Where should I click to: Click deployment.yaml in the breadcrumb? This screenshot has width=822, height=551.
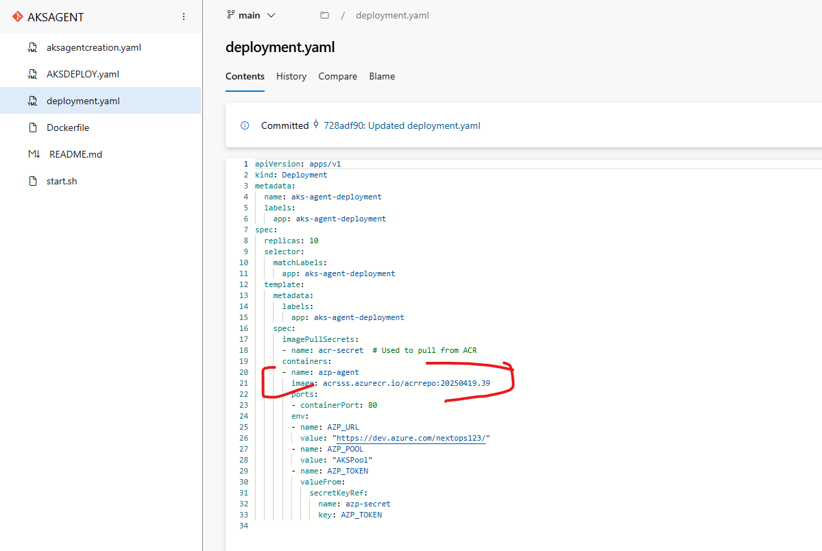pos(392,16)
